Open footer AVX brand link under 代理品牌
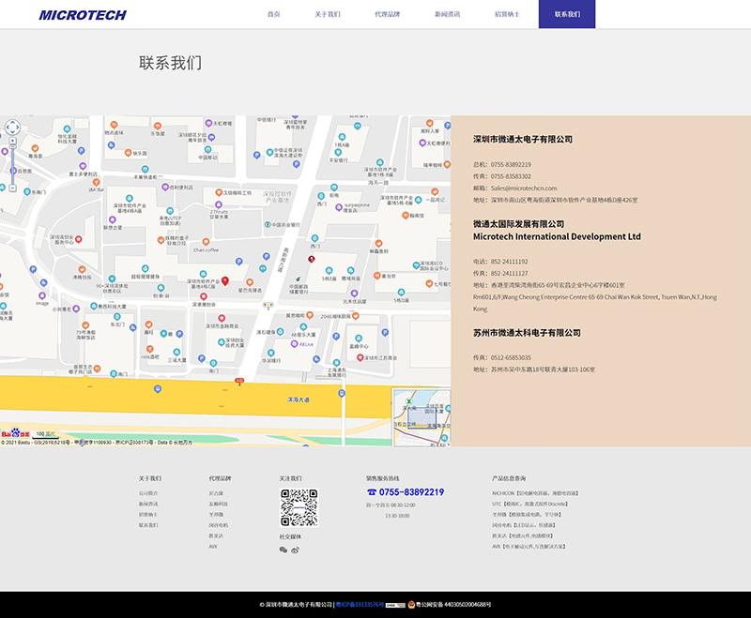The height and width of the screenshot is (618, 751). (213, 546)
